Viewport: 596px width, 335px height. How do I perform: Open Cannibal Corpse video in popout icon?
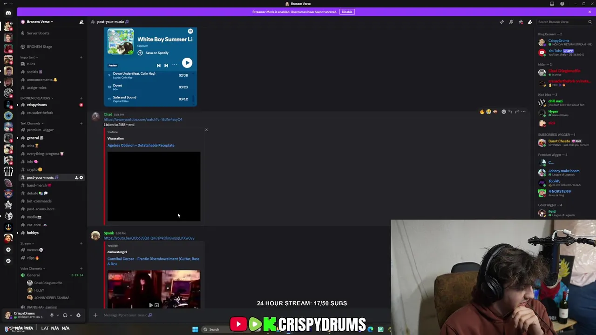pyautogui.click(x=156, y=305)
